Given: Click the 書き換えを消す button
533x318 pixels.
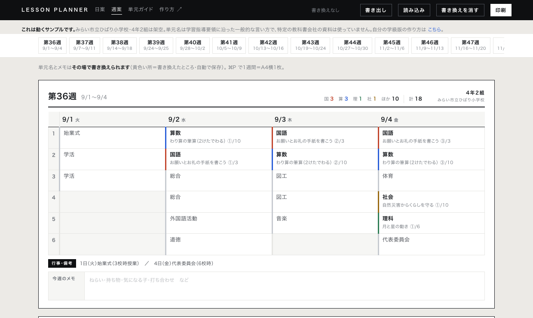Looking at the screenshot, I should coord(460,10).
